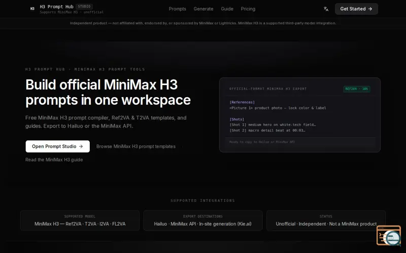Click Open Prompt Studio button
Screen dimensions: 406x253
[57, 146]
